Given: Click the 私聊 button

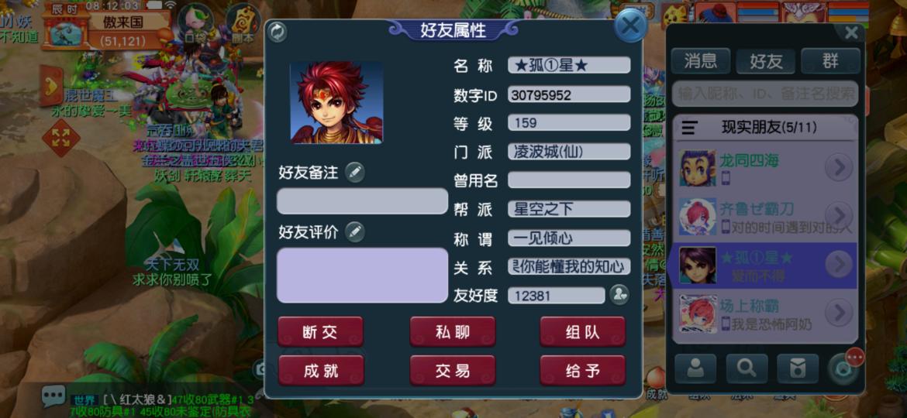Looking at the screenshot, I should [x=453, y=332].
